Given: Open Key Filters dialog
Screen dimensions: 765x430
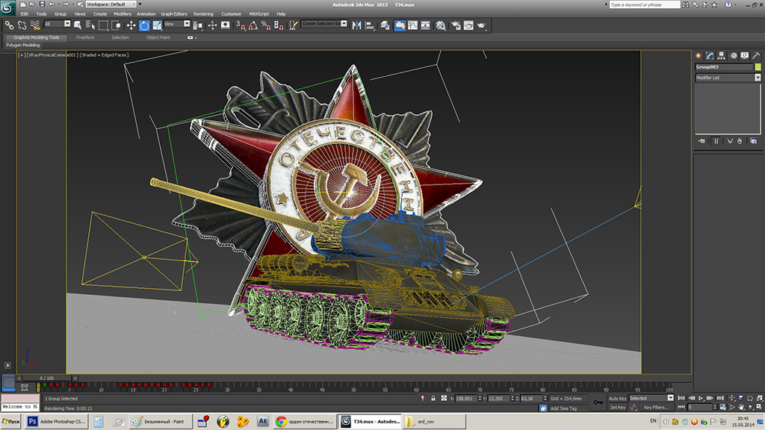Looking at the screenshot, I should pos(656,407).
